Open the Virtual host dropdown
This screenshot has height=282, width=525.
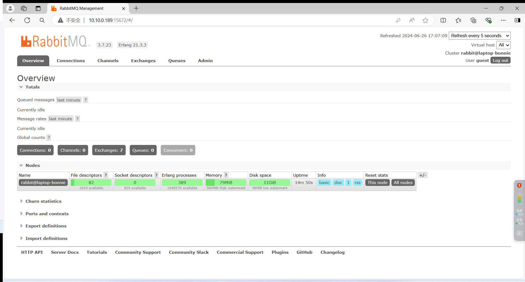click(x=504, y=45)
